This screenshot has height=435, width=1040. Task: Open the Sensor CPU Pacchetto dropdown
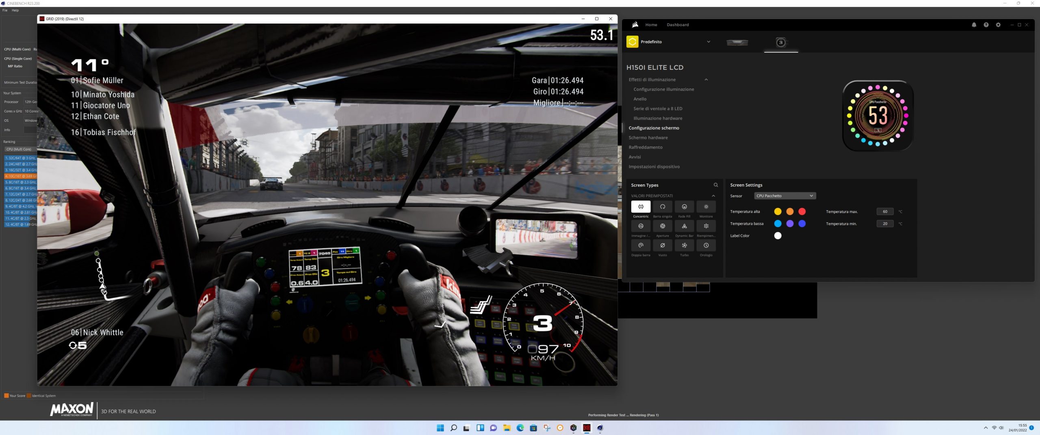pos(785,196)
